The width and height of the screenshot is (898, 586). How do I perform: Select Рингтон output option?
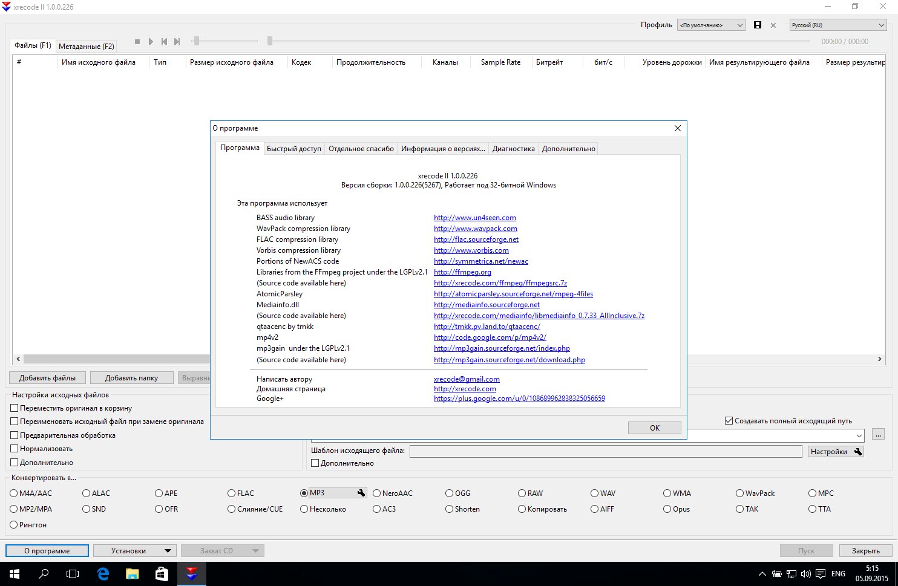click(14, 525)
